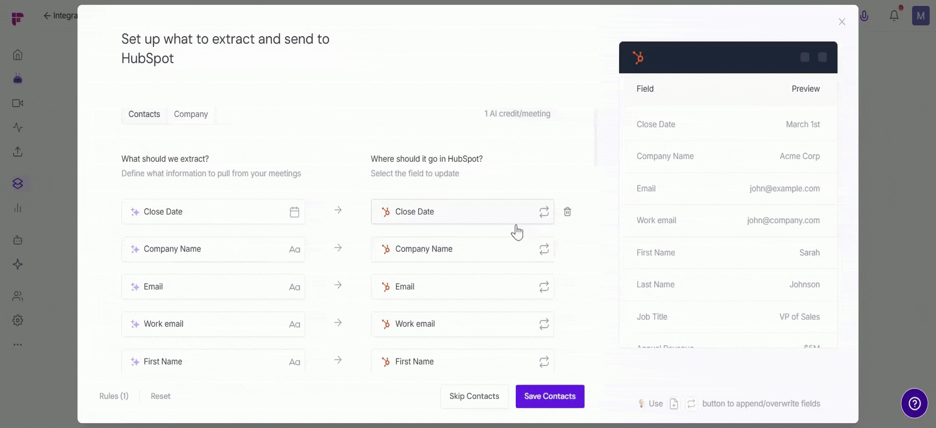Open the activity pulse sidebar icon
The image size is (936, 428).
(x=18, y=128)
